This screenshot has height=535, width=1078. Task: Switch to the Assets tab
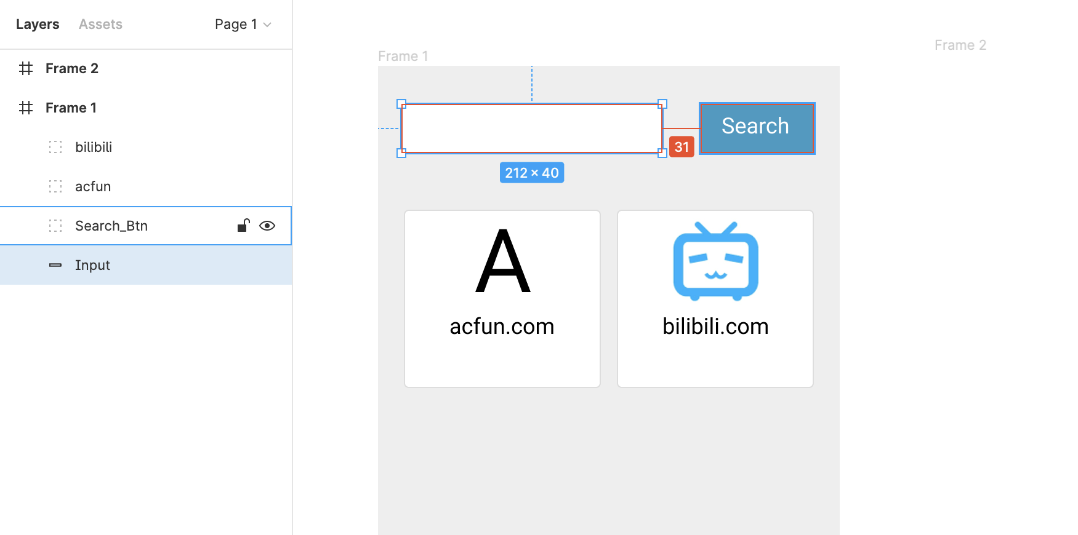click(100, 25)
